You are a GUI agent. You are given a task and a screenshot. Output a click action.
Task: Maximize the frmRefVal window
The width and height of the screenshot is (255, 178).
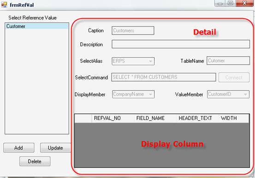[231, 3]
